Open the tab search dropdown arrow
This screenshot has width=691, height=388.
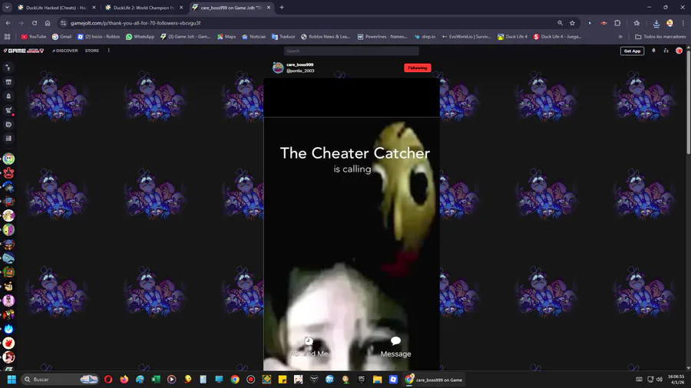point(7,8)
